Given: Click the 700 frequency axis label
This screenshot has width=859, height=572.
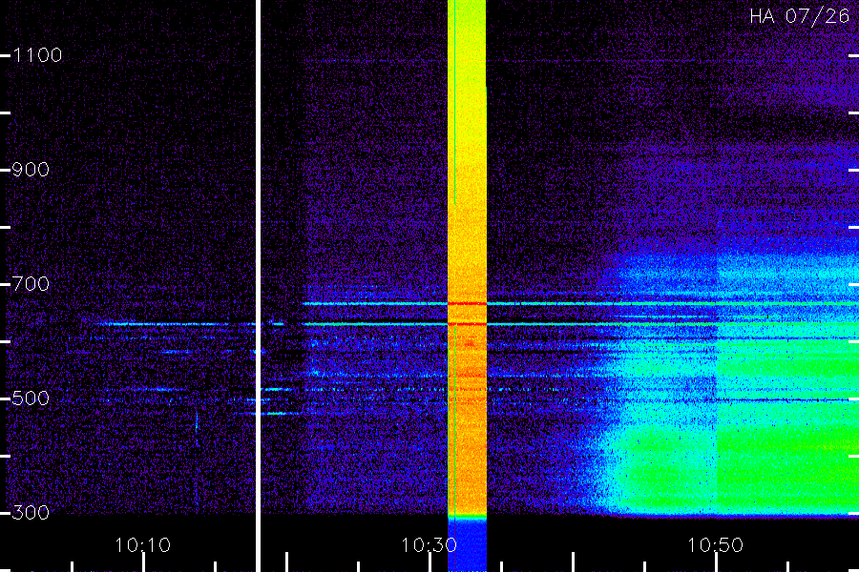Looking at the screenshot, I should click(x=31, y=284).
